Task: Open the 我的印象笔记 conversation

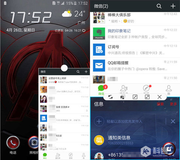Action: pos(135,34)
